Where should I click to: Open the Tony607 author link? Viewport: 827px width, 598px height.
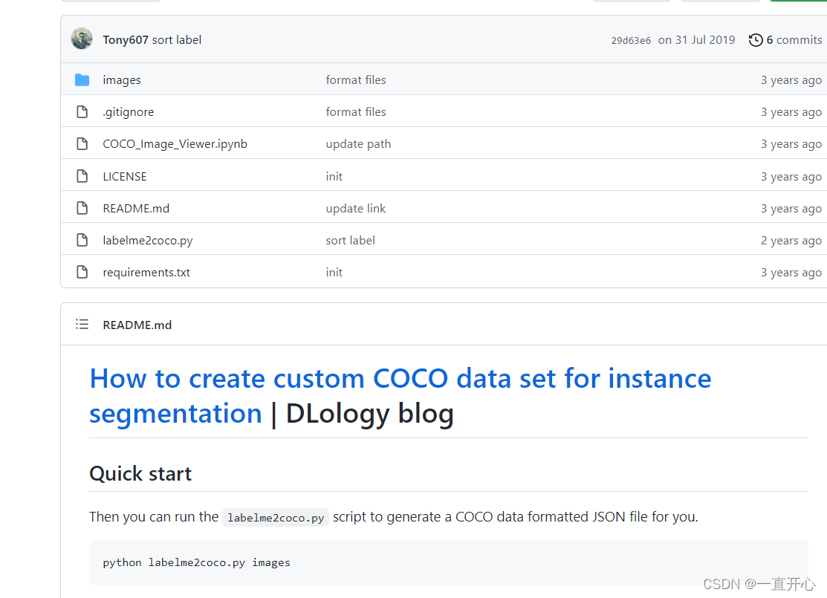[x=126, y=40]
